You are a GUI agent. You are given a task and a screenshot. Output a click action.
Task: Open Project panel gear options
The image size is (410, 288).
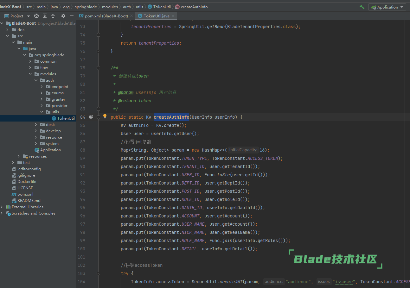click(63, 16)
